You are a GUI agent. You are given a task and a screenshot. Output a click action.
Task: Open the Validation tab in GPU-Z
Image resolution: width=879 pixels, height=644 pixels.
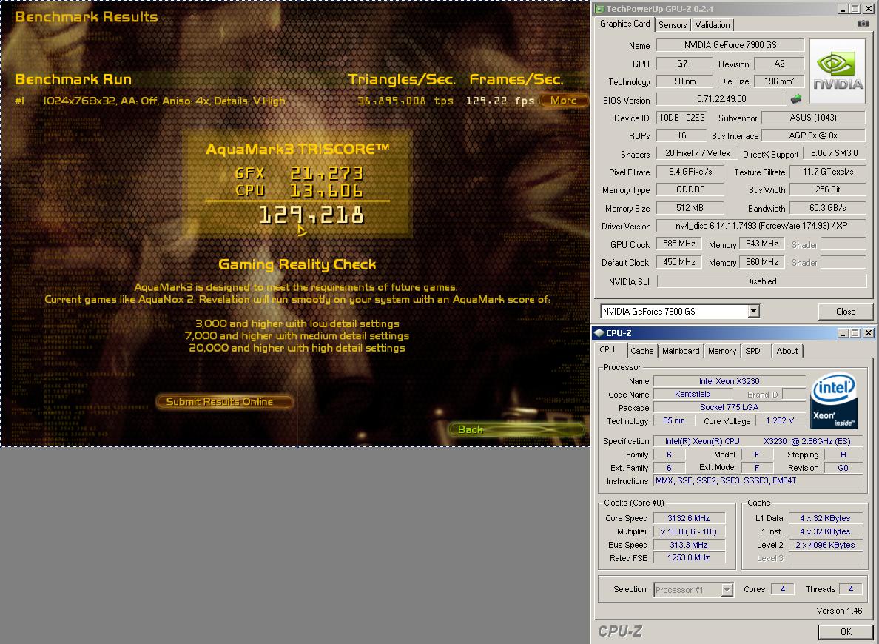tap(713, 24)
